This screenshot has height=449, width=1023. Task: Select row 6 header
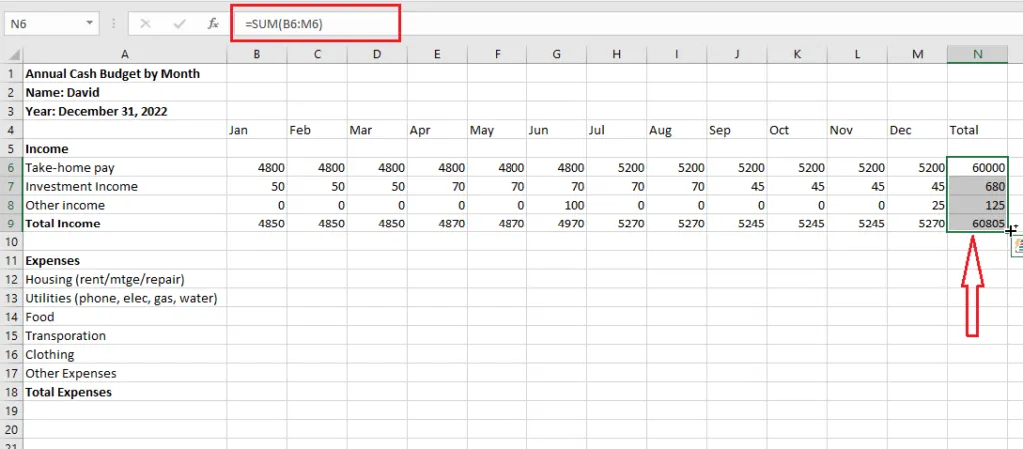(11, 168)
